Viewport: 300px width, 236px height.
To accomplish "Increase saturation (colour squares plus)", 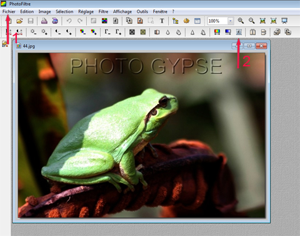I will click(x=94, y=32).
